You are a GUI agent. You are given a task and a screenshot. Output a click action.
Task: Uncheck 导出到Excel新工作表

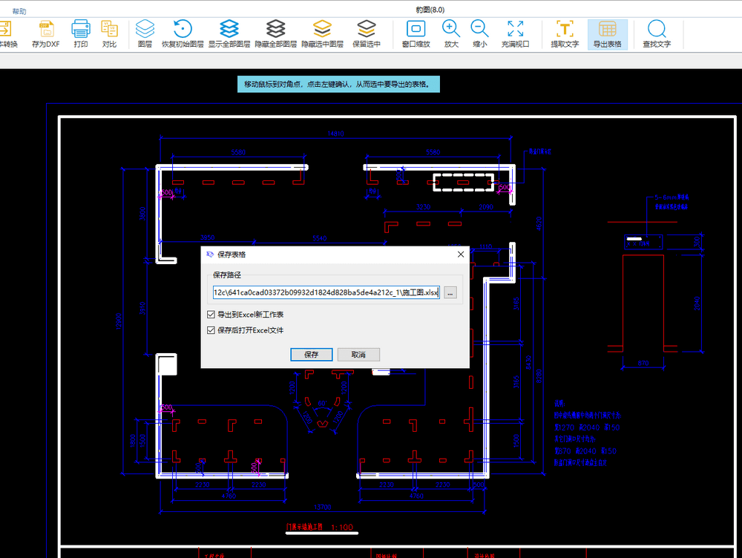[212, 314]
